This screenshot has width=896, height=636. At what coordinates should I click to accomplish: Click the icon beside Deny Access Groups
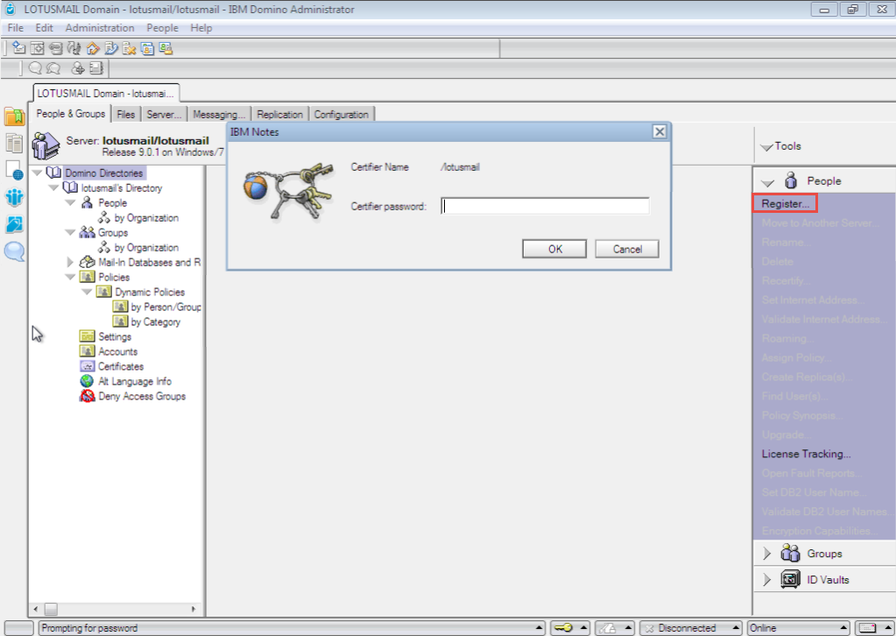[x=87, y=396]
